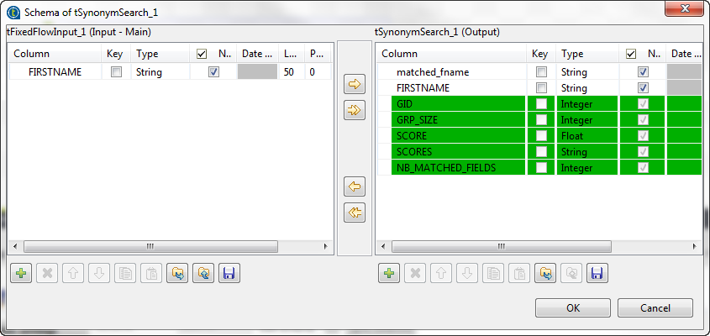Click output table horizontal scrollbar thumb

502,246
